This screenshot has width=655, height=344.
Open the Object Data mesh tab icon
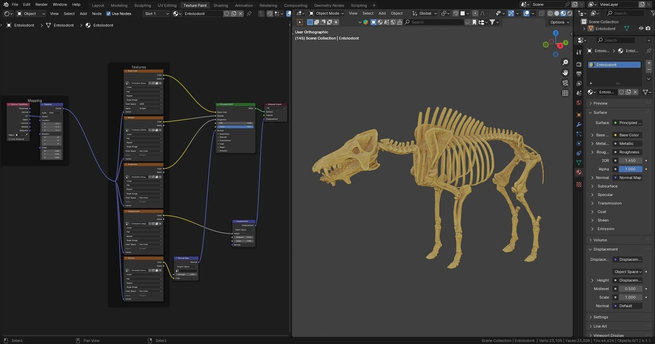[x=579, y=163]
